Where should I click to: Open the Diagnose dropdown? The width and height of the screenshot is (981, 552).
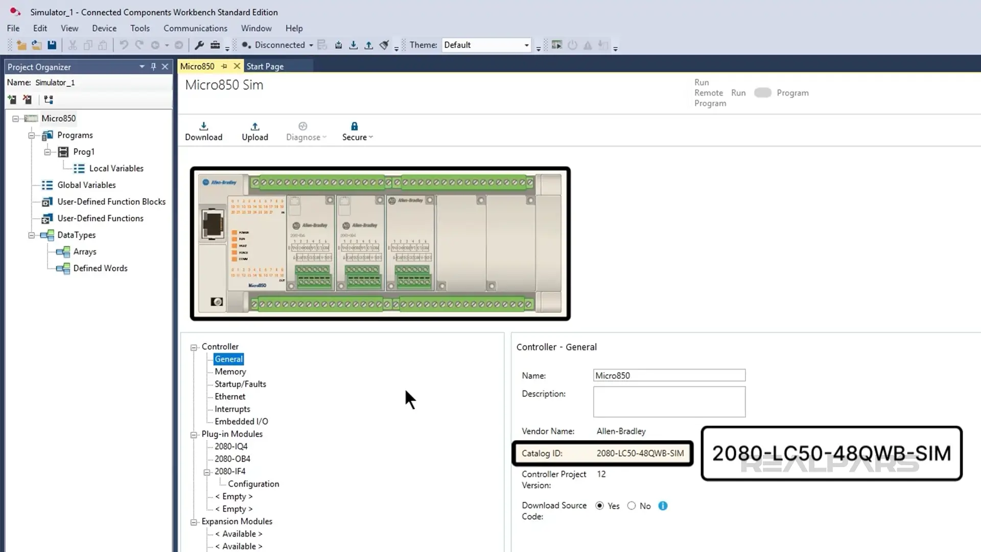(x=306, y=131)
